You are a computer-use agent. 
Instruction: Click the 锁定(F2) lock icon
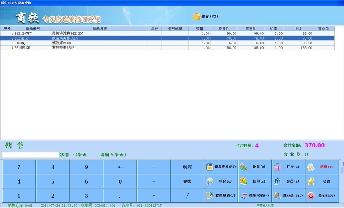tap(197, 16)
